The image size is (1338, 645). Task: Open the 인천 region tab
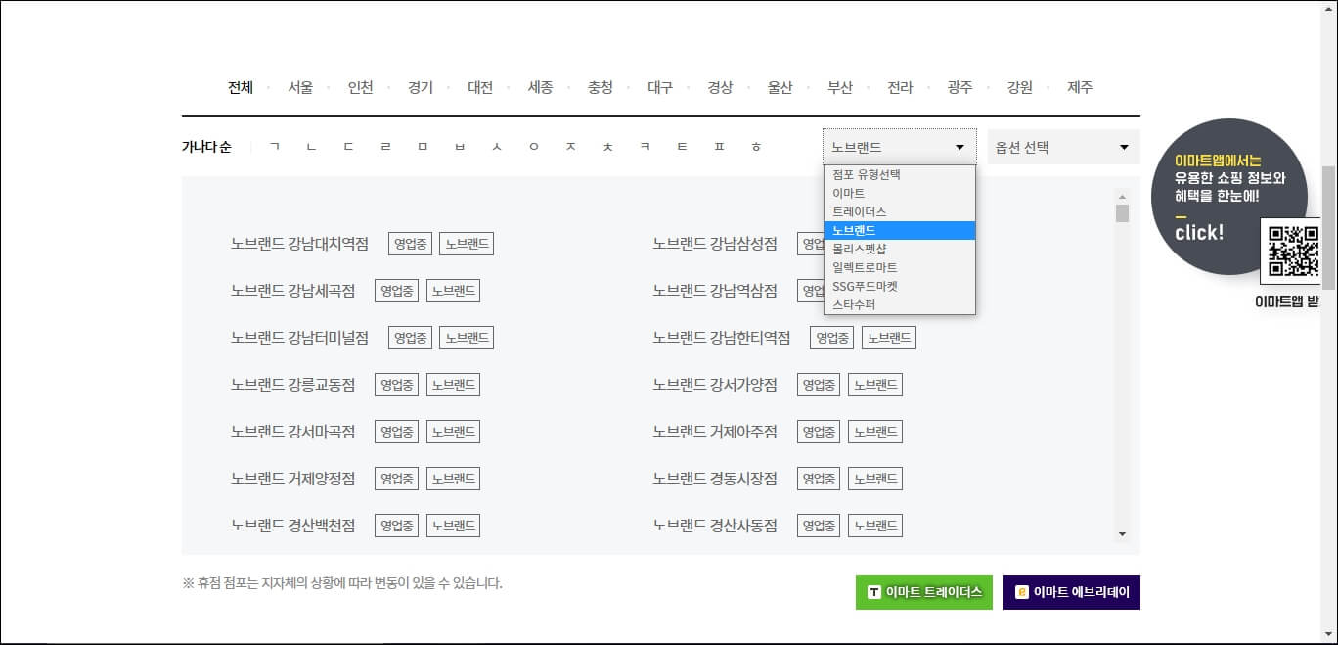pyautogui.click(x=360, y=87)
